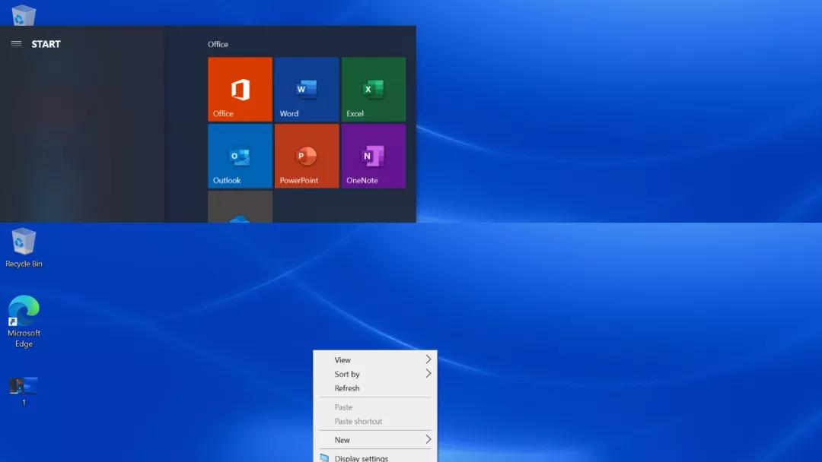Expand the View submenu arrow
822x462 pixels.
point(428,359)
